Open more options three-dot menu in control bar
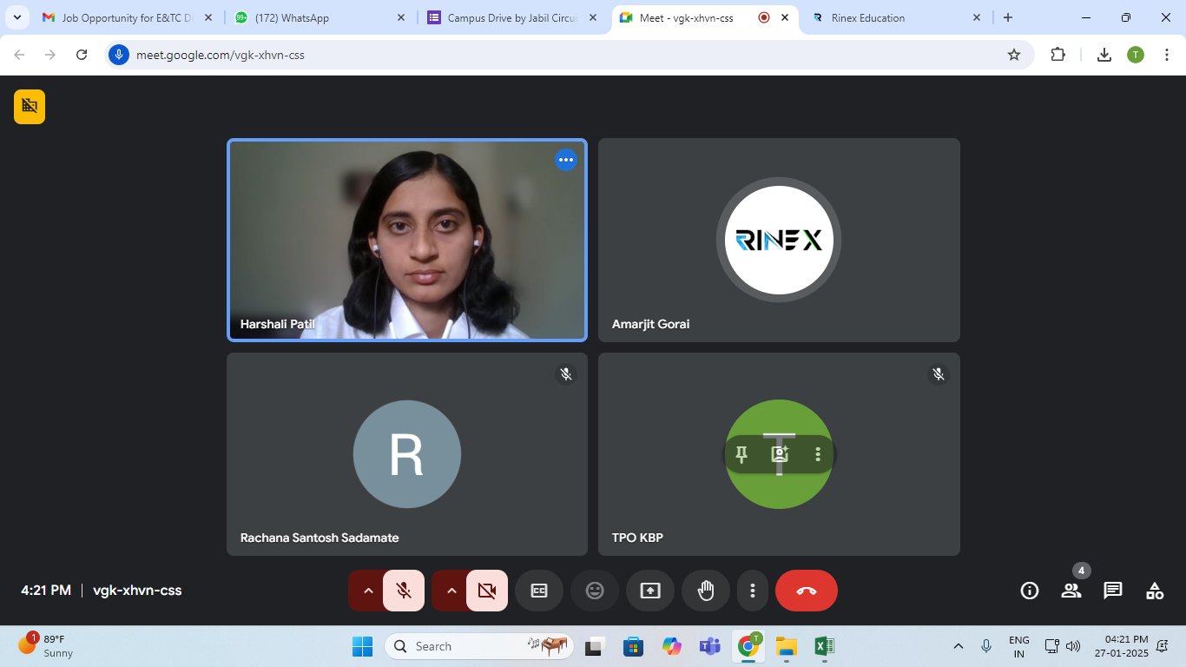Image resolution: width=1186 pixels, height=667 pixels. tap(752, 591)
